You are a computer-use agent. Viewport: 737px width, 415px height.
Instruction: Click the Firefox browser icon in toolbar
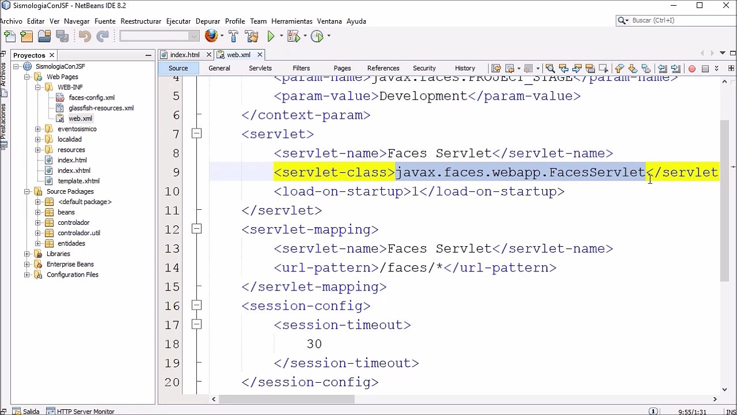pos(211,36)
